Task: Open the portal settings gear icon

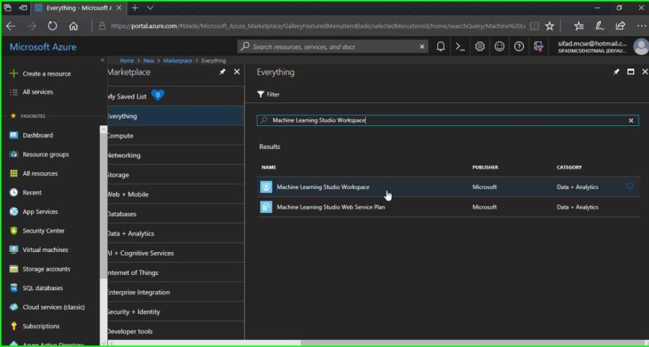Action: (x=480, y=47)
